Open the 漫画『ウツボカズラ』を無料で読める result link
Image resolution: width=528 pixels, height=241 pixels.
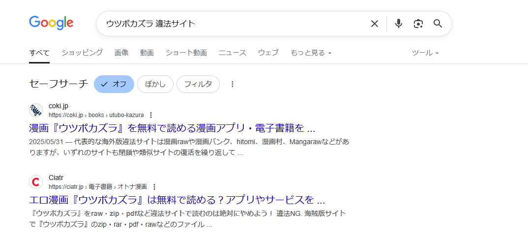click(x=172, y=129)
